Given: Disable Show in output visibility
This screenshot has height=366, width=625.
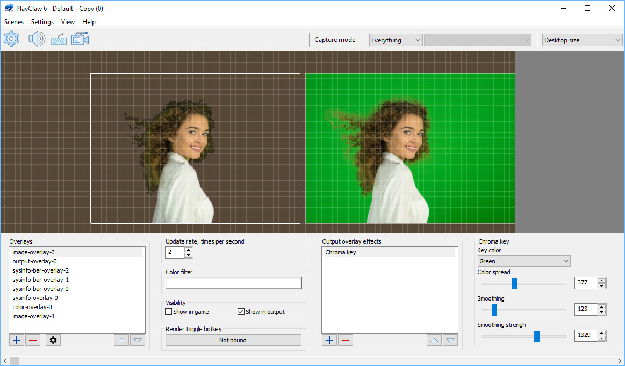Looking at the screenshot, I should click(241, 311).
